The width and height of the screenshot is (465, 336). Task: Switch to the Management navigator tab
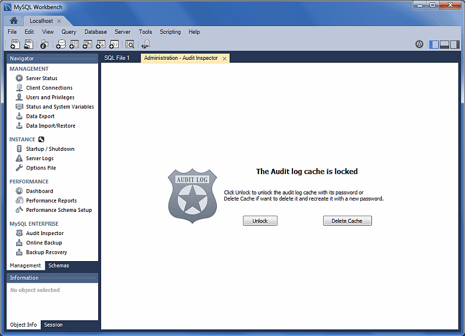[x=26, y=266]
